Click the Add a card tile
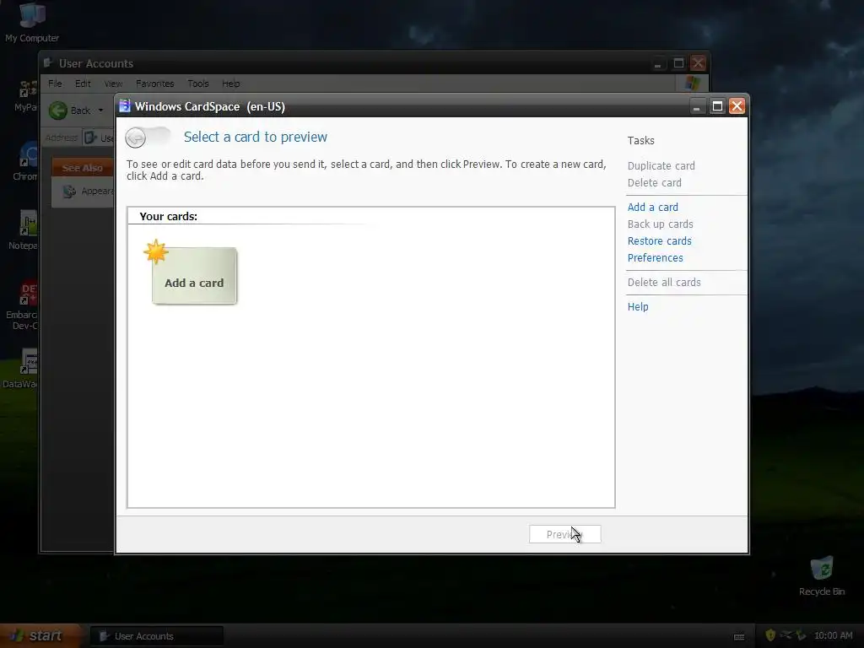 194,276
